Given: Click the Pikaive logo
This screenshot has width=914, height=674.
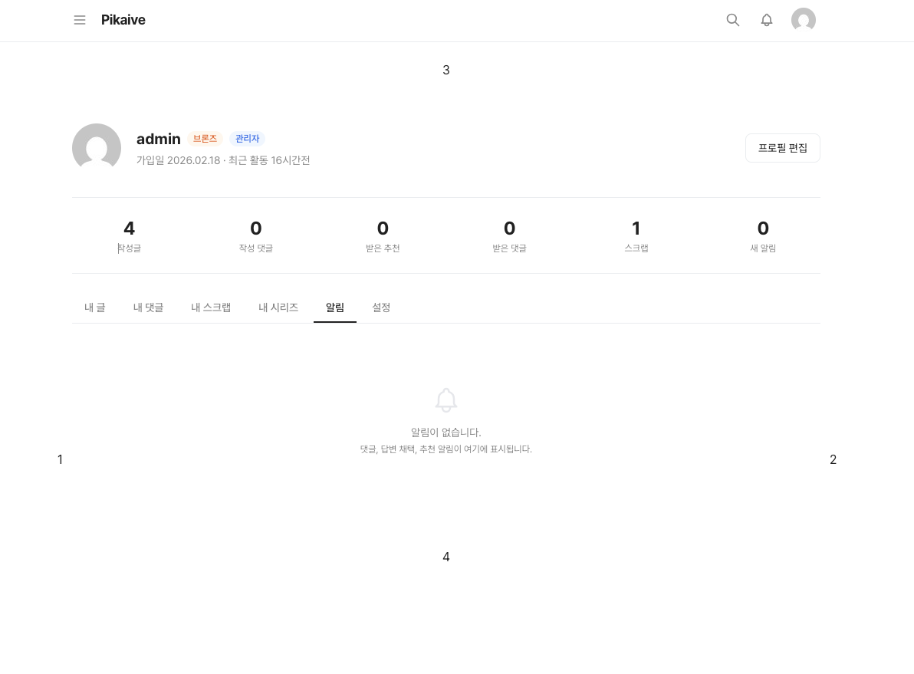Looking at the screenshot, I should pos(123,20).
